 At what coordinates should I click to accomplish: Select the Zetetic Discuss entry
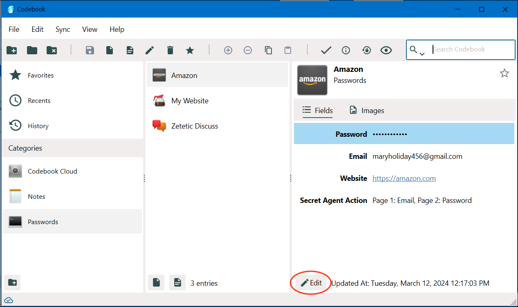pos(218,126)
